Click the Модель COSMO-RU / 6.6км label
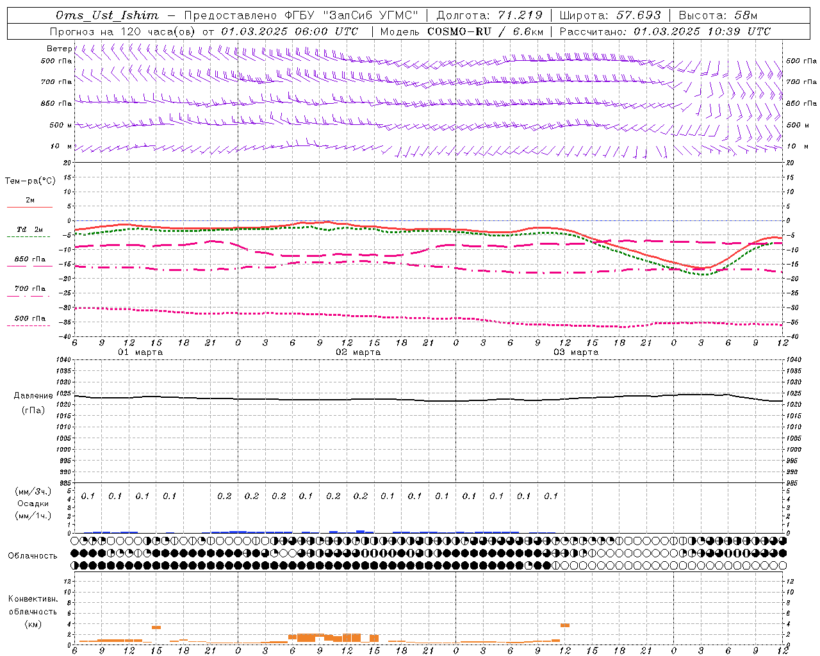 (462, 31)
